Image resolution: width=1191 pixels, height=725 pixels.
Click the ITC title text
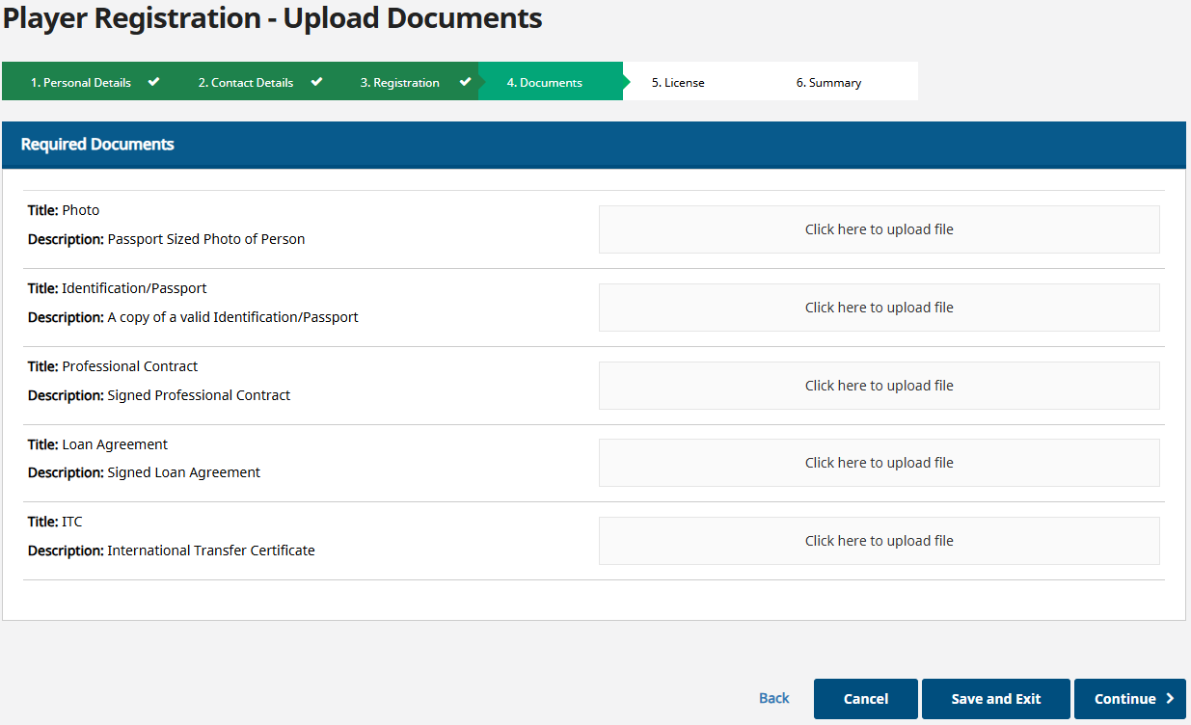point(72,522)
